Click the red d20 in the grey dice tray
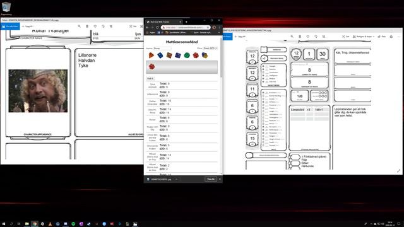This screenshot has height=227, width=404. 151,66
